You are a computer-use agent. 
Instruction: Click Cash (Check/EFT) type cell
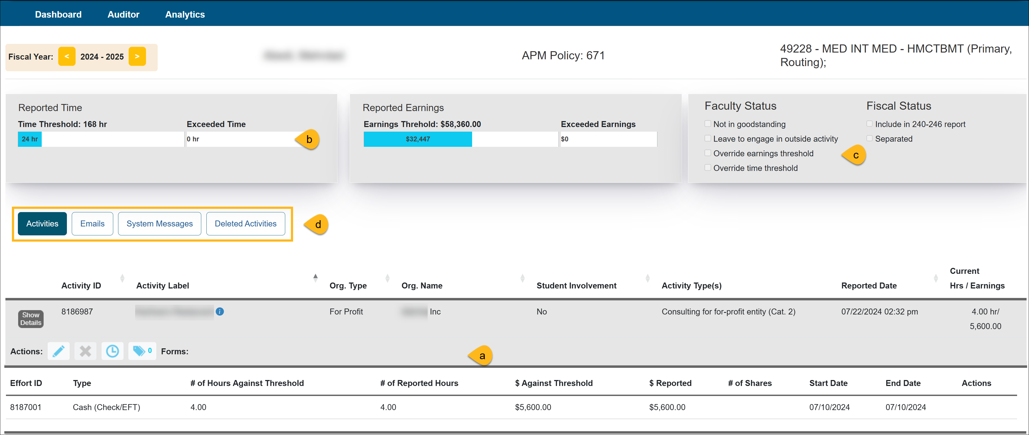click(106, 407)
